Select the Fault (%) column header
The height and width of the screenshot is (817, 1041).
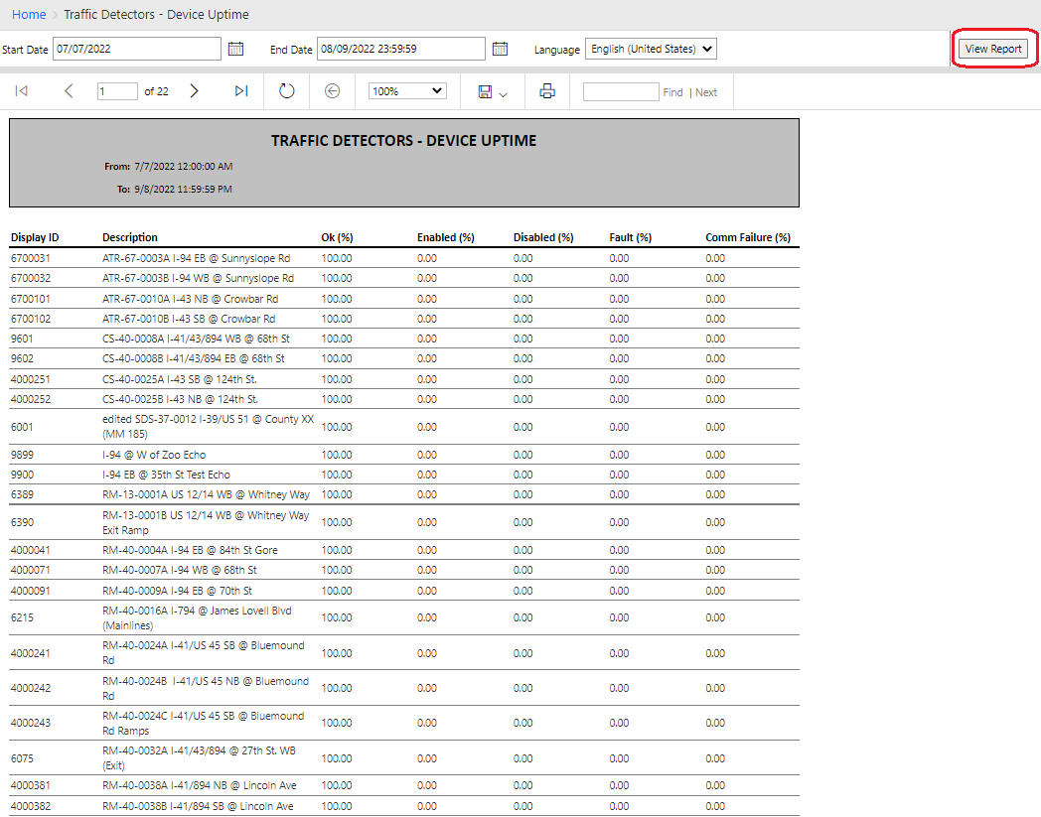point(630,237)
